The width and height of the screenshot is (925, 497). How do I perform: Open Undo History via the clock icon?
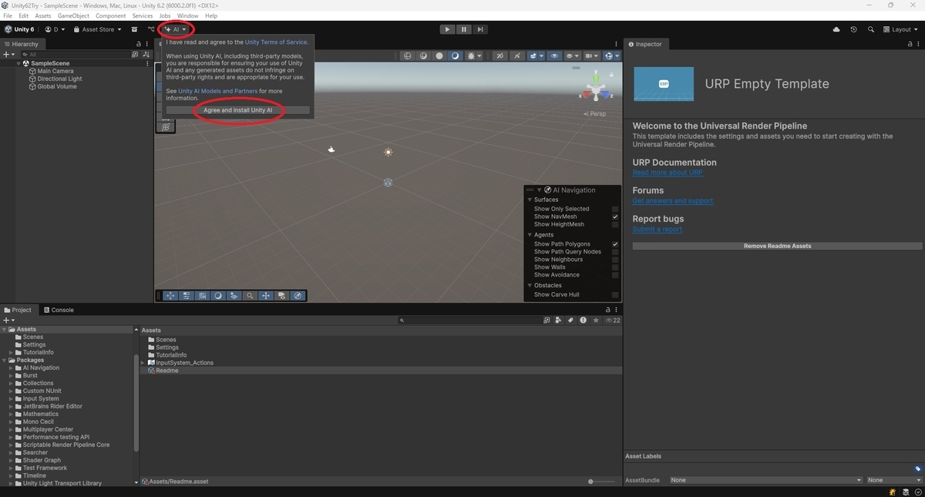pos(853,29)
